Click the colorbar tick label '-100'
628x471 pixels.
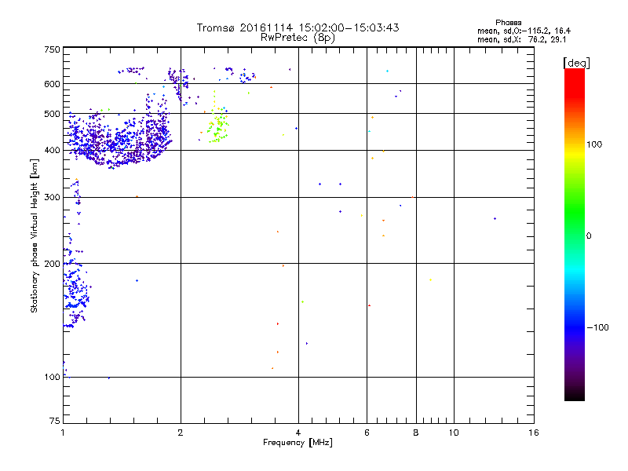pos(597,327)
